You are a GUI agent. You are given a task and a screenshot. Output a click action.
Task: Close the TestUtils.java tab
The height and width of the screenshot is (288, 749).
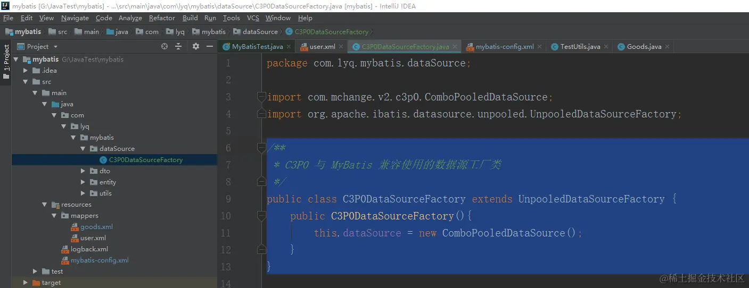[606, 47]
